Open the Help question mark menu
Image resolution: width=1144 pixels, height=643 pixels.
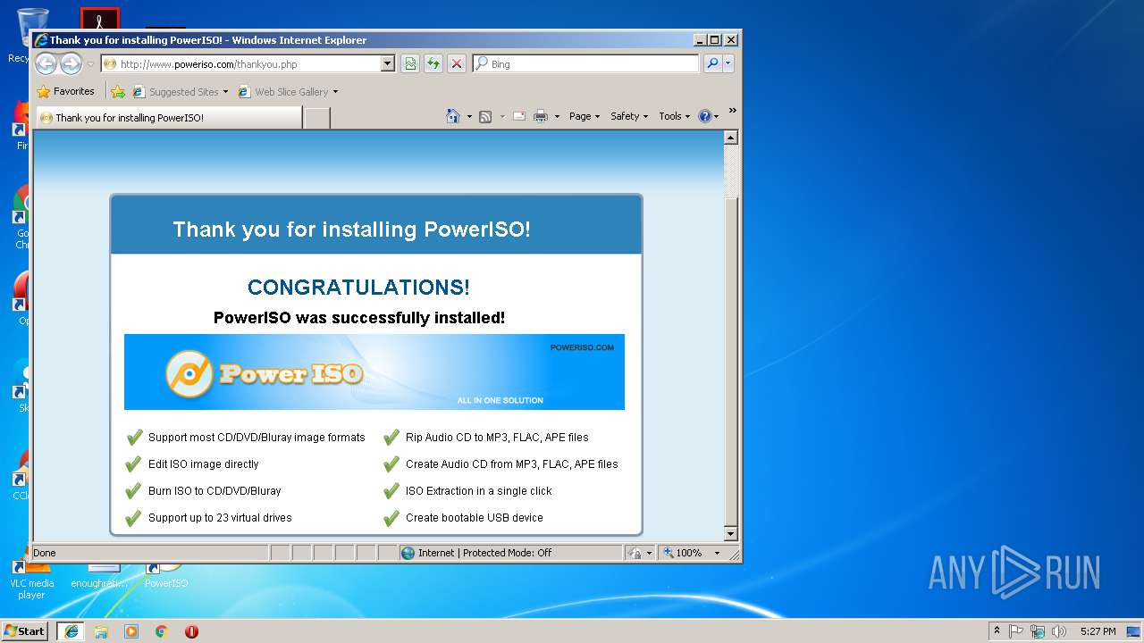(708, 116)
